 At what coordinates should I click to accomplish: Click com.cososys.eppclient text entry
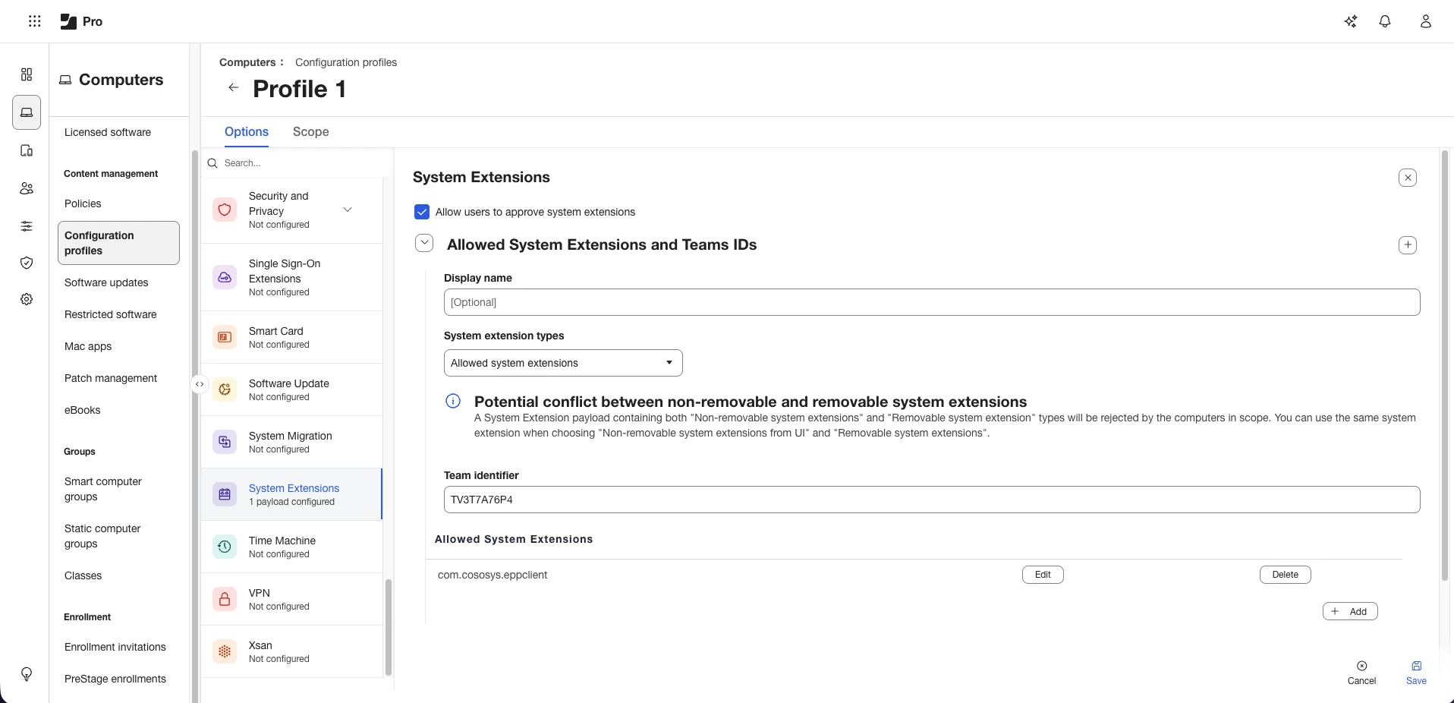pos(493,575)
